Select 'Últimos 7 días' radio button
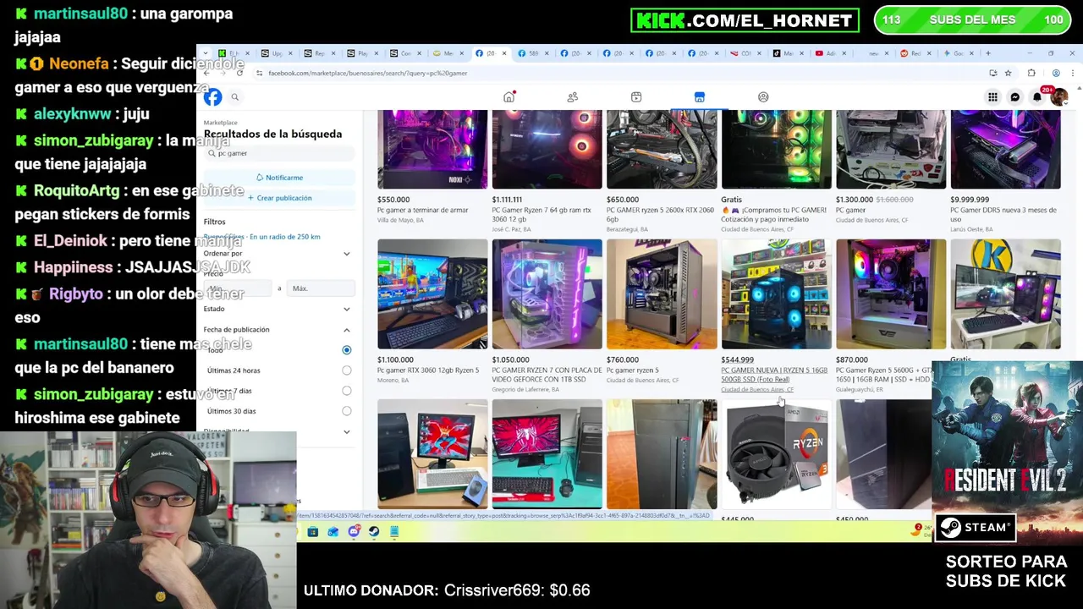The width and height of the screenshot is (1083, 609). click(x=346, y=391)
